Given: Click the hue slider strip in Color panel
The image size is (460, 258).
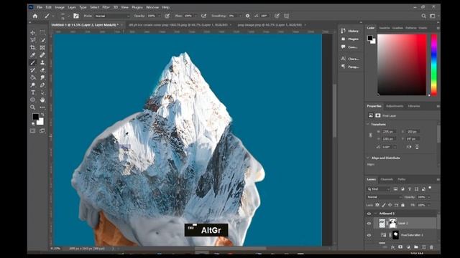Looking at the screenshot, I should pyautogui.click(x=434, y=64).
